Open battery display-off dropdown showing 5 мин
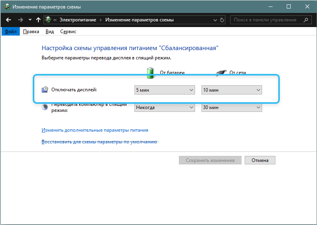Image resolution: width=317 pixels, height=225 pixels. click(165, 90)
